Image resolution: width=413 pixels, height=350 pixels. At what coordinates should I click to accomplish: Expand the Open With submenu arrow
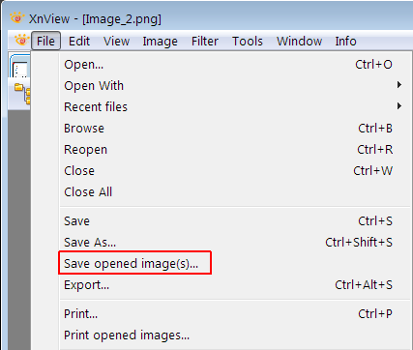click(x=399, y=85)
